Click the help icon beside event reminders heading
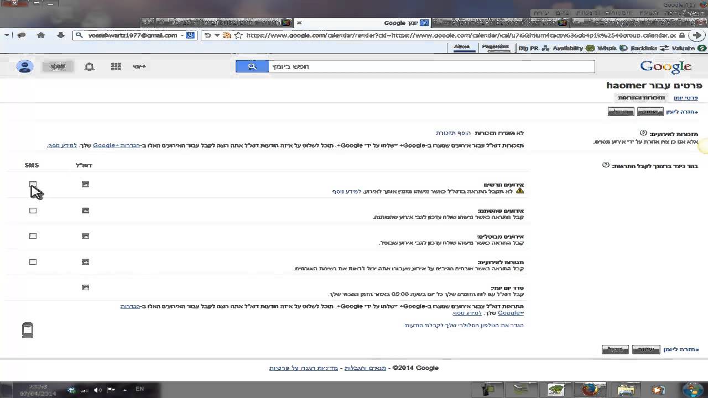Image resolution: width=708 pixels, height=398 pixels. pyautogui.click(x=643, y=133)
